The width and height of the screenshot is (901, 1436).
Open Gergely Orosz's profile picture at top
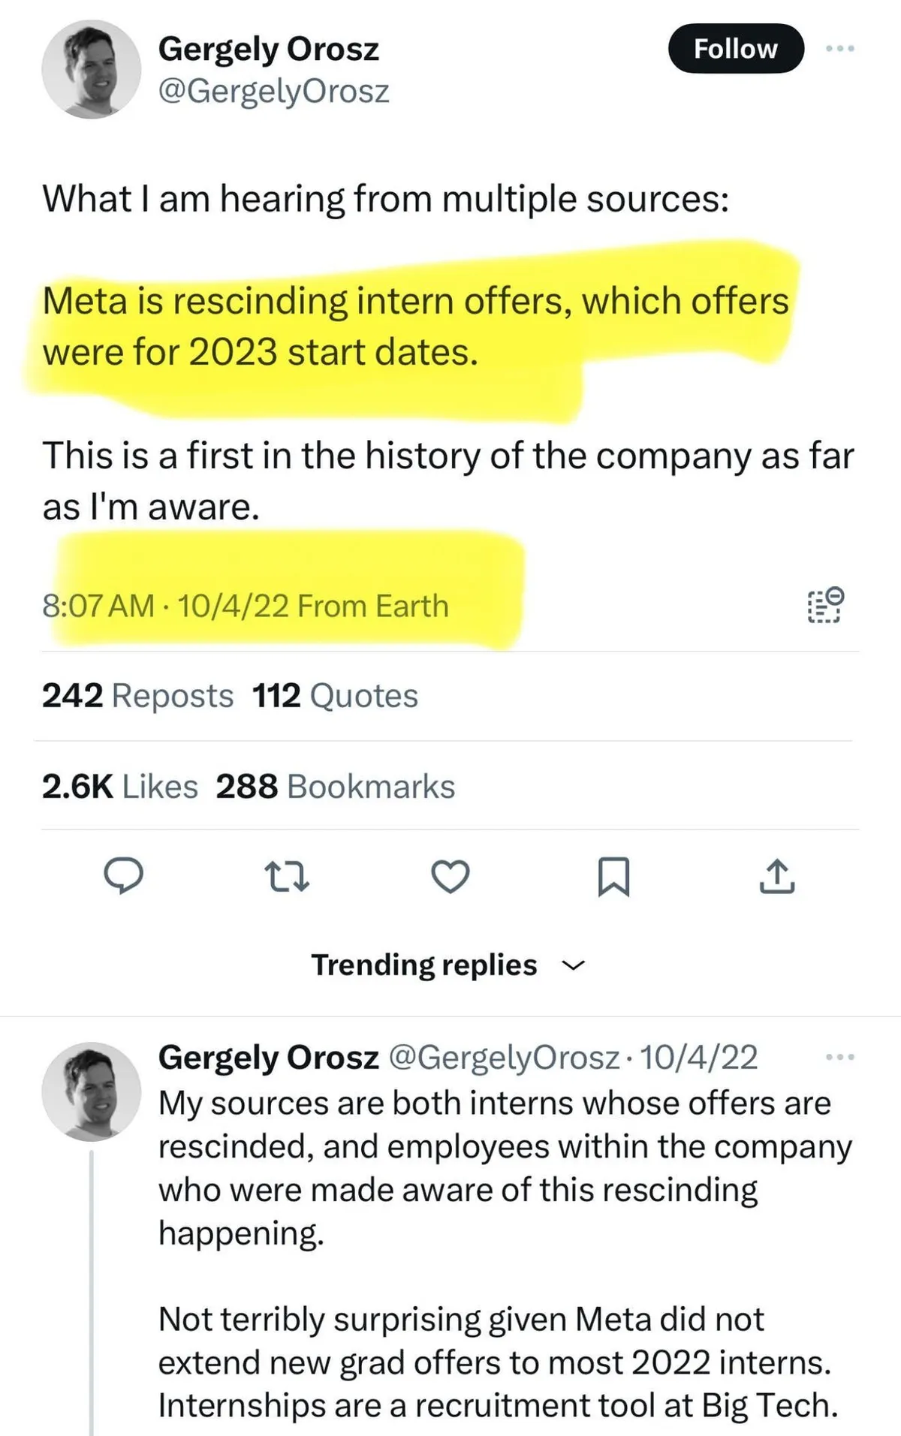point(91,69)
